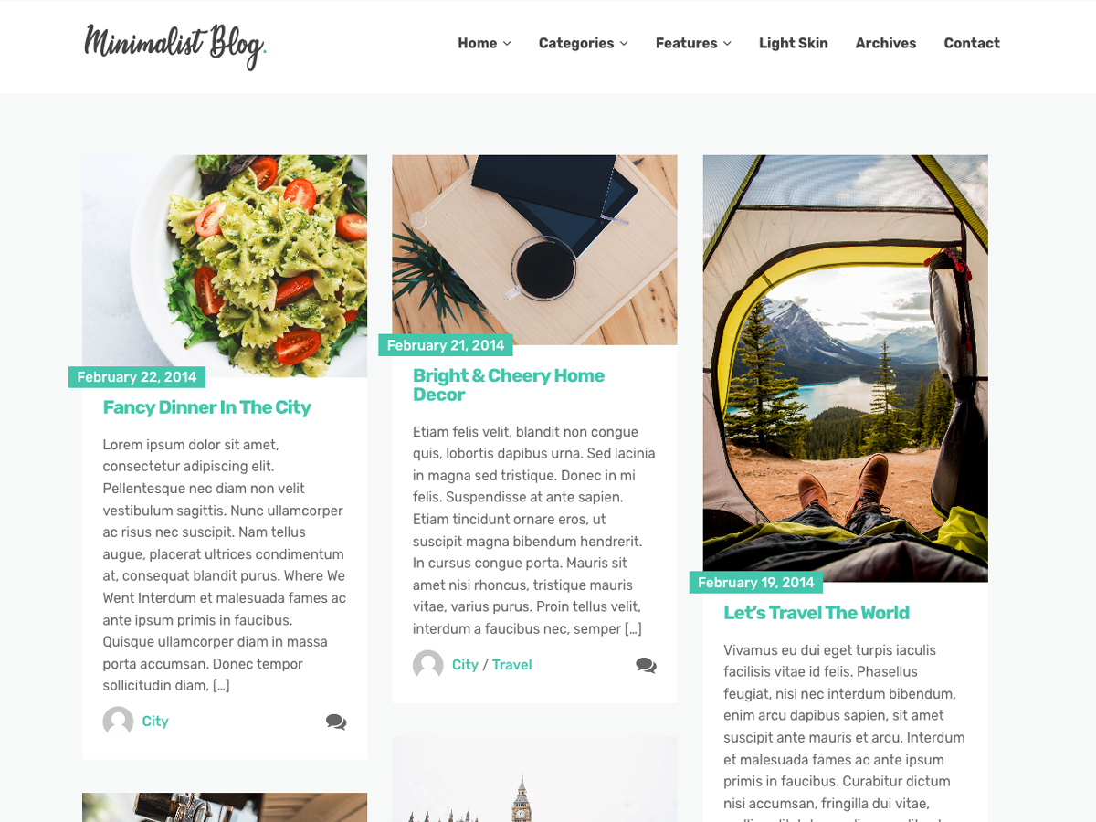This screenshot has width=1096, height=822.
Task: Expand the Categories dropdown
Action: point(584,43)
